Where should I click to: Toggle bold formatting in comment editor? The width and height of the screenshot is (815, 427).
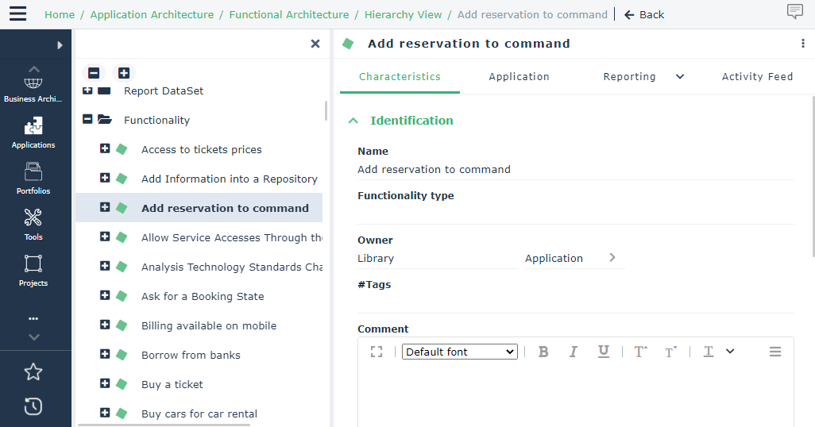(543, 352)
